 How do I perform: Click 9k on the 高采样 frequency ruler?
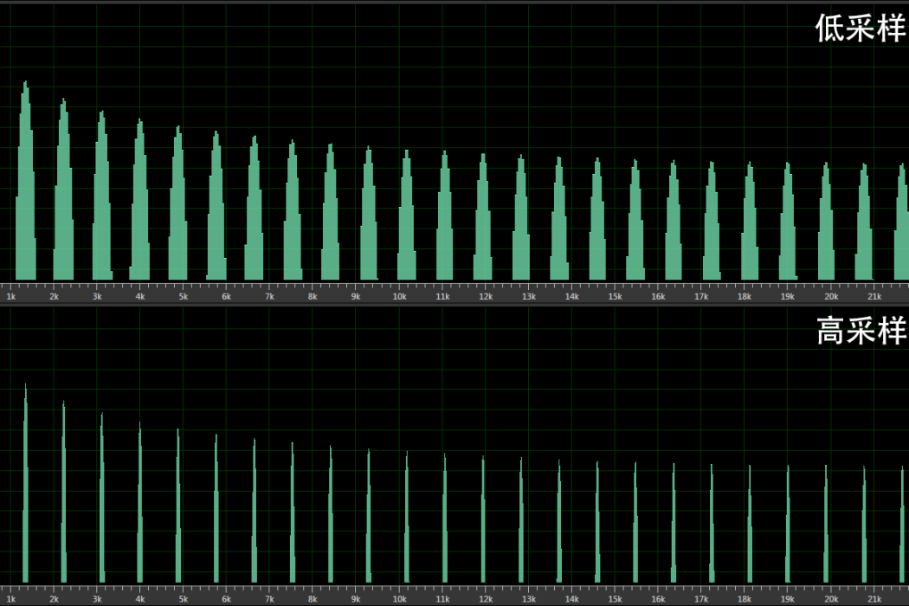pos(355,599)
